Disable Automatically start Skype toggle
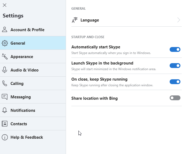The height and width of the screenshot is (154, 185). (175, 49)
